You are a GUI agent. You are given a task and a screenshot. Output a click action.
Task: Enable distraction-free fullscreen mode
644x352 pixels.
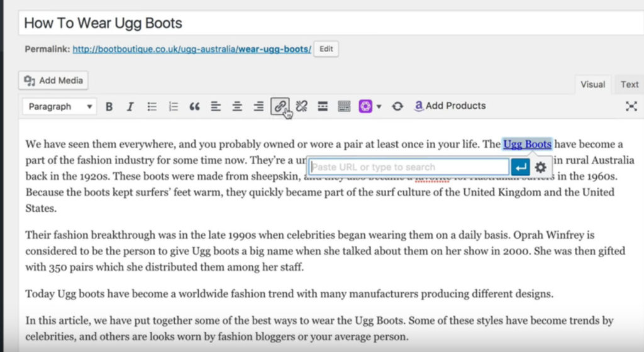click(631, 106)
